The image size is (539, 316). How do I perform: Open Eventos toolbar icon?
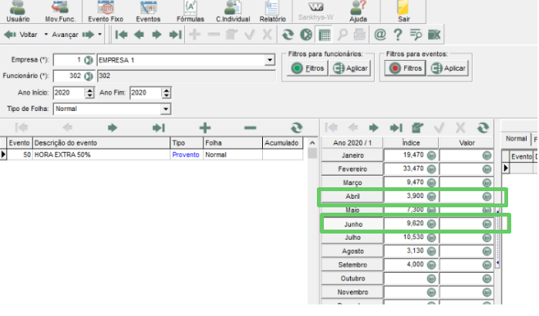(148, 12)
